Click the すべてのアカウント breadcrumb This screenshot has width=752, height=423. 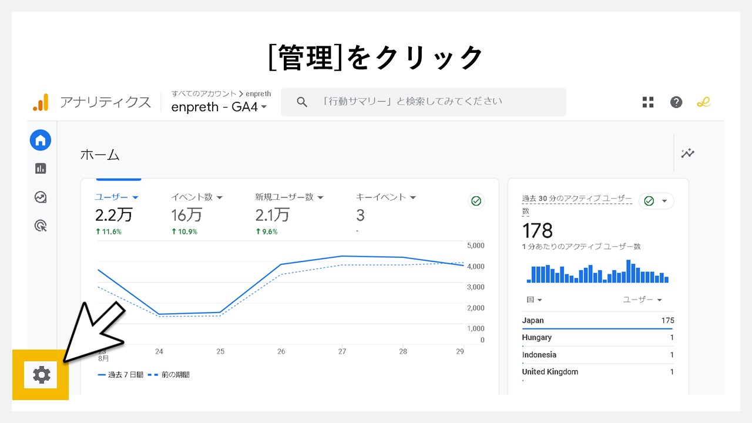[x=203, y=93]
